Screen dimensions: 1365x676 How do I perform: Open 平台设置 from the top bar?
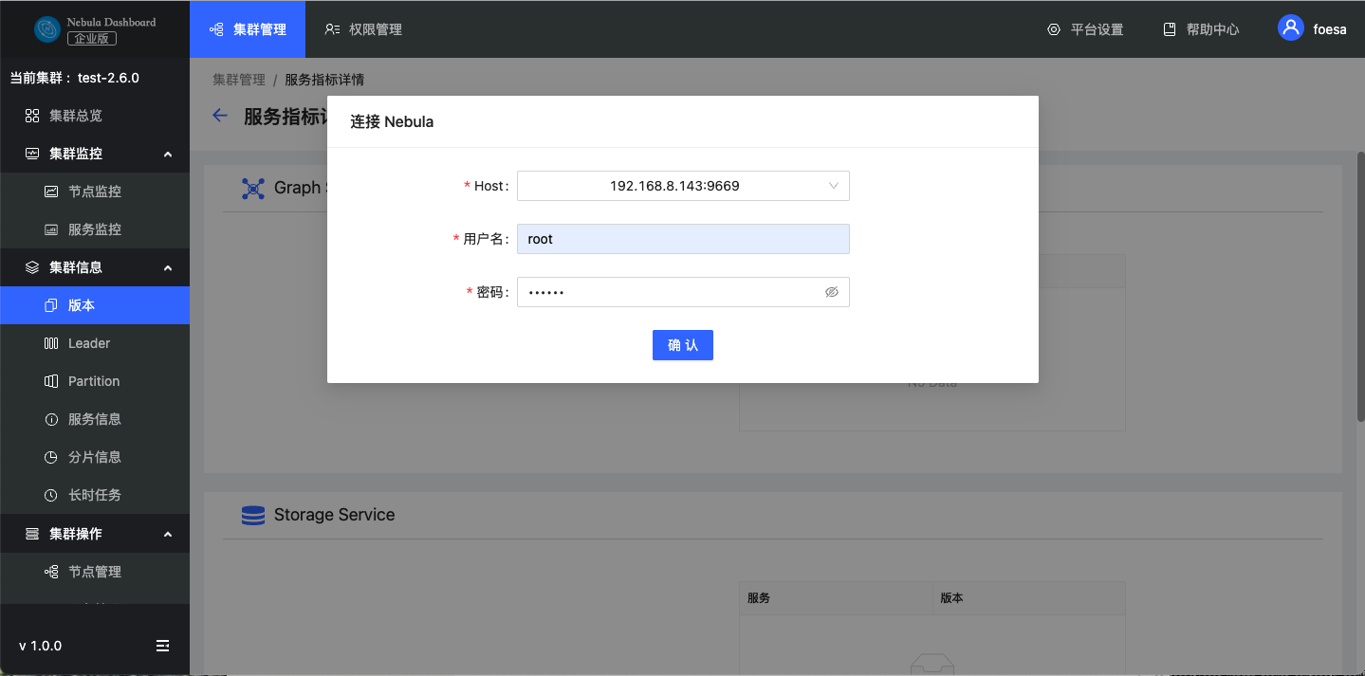(1085, 29)
